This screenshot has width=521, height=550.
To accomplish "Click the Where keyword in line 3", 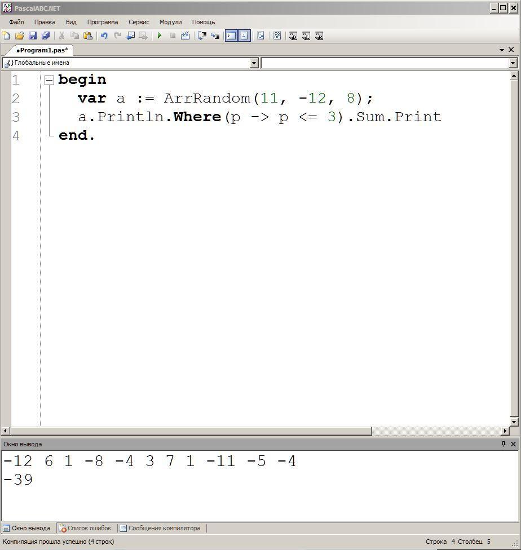I will [x=197, y=117].
